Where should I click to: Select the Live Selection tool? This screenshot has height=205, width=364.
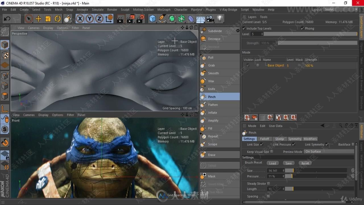click(x=28, y=19)
